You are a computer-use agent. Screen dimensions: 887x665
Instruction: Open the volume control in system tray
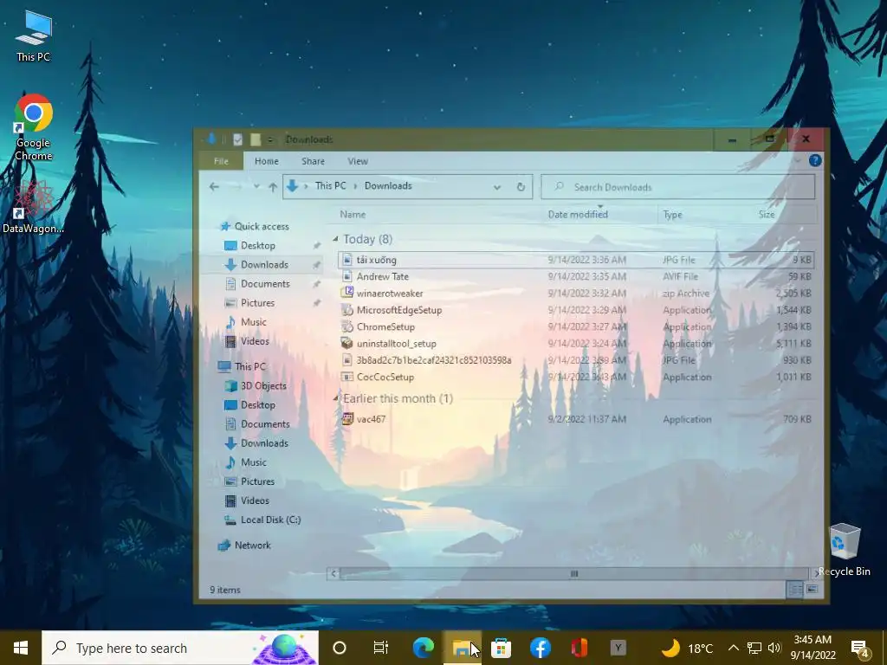click(x=774, y=648)
